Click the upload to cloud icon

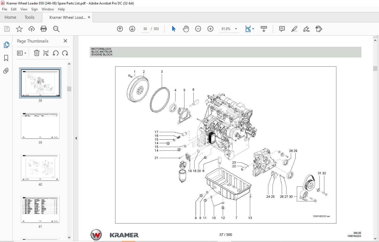(32, 29)
